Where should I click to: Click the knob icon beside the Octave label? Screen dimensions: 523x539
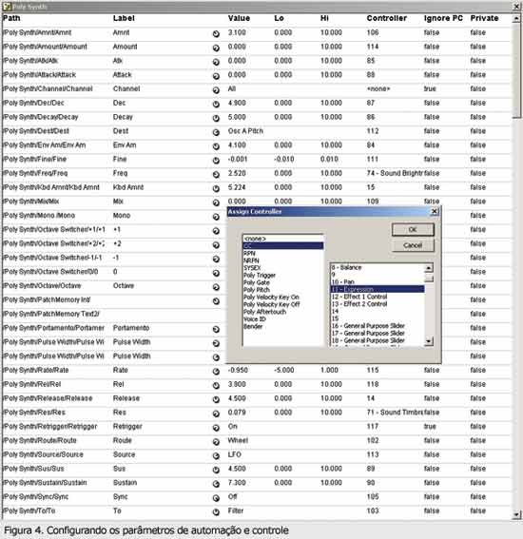click(216, 287)
